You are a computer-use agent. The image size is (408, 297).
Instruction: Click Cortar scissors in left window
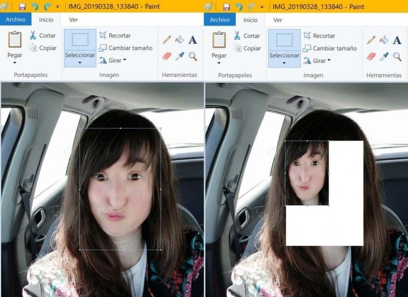[42, 36]
